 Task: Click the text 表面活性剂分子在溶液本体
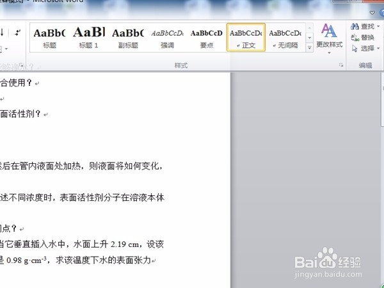tap(112, 198)
